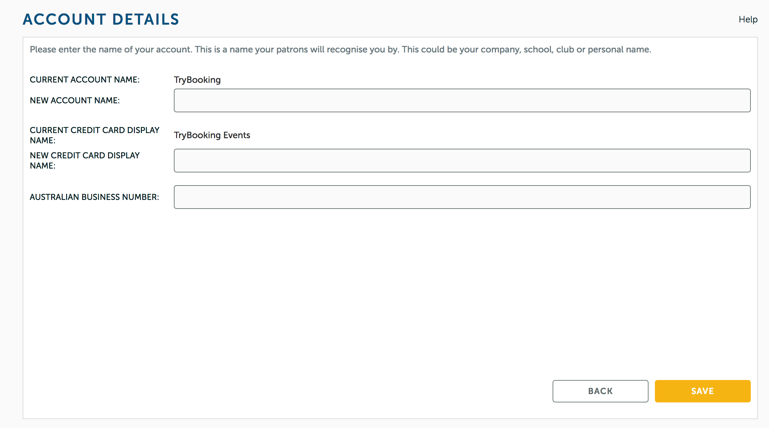Click the 'New Credit Card Display Name:' label

pos(85,160)
